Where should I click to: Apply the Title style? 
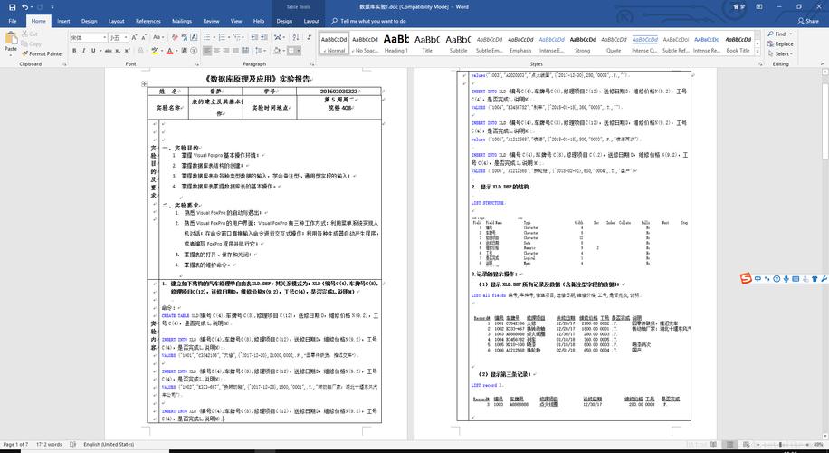point(427,43)
